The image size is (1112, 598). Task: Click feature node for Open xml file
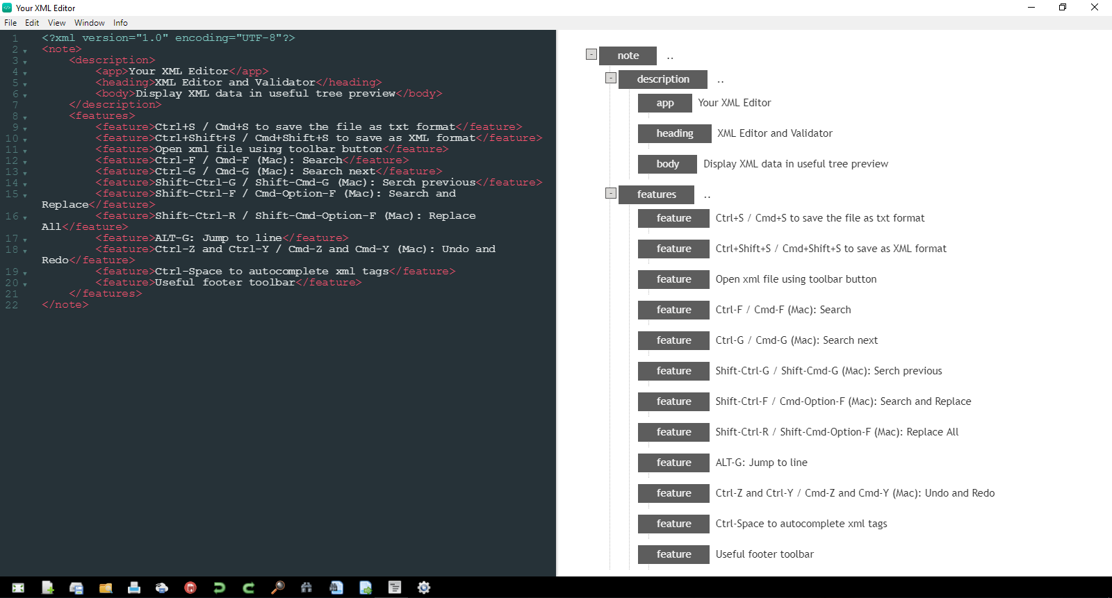tap(673, 279)
